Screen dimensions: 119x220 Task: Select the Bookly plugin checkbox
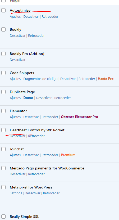tap(3, 29)
